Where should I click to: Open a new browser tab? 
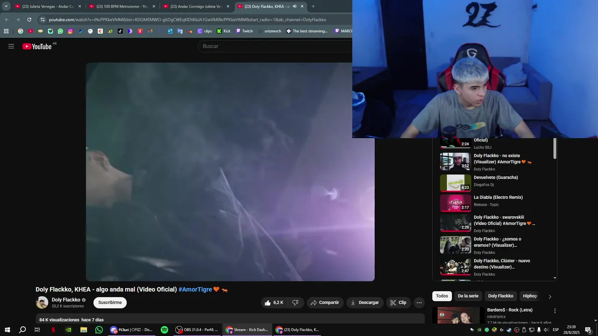[313, 7]
